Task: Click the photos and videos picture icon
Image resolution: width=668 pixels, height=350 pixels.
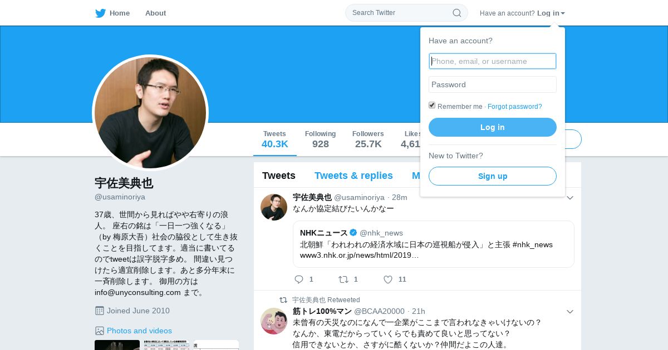Action: click(100, 331)
